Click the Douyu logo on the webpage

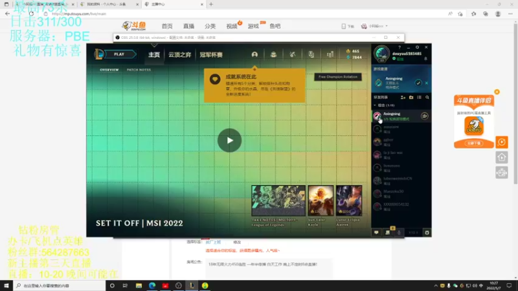coord(134,26)
